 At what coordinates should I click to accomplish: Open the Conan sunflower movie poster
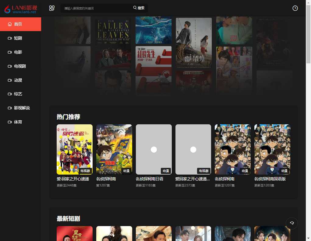(114, 149)
